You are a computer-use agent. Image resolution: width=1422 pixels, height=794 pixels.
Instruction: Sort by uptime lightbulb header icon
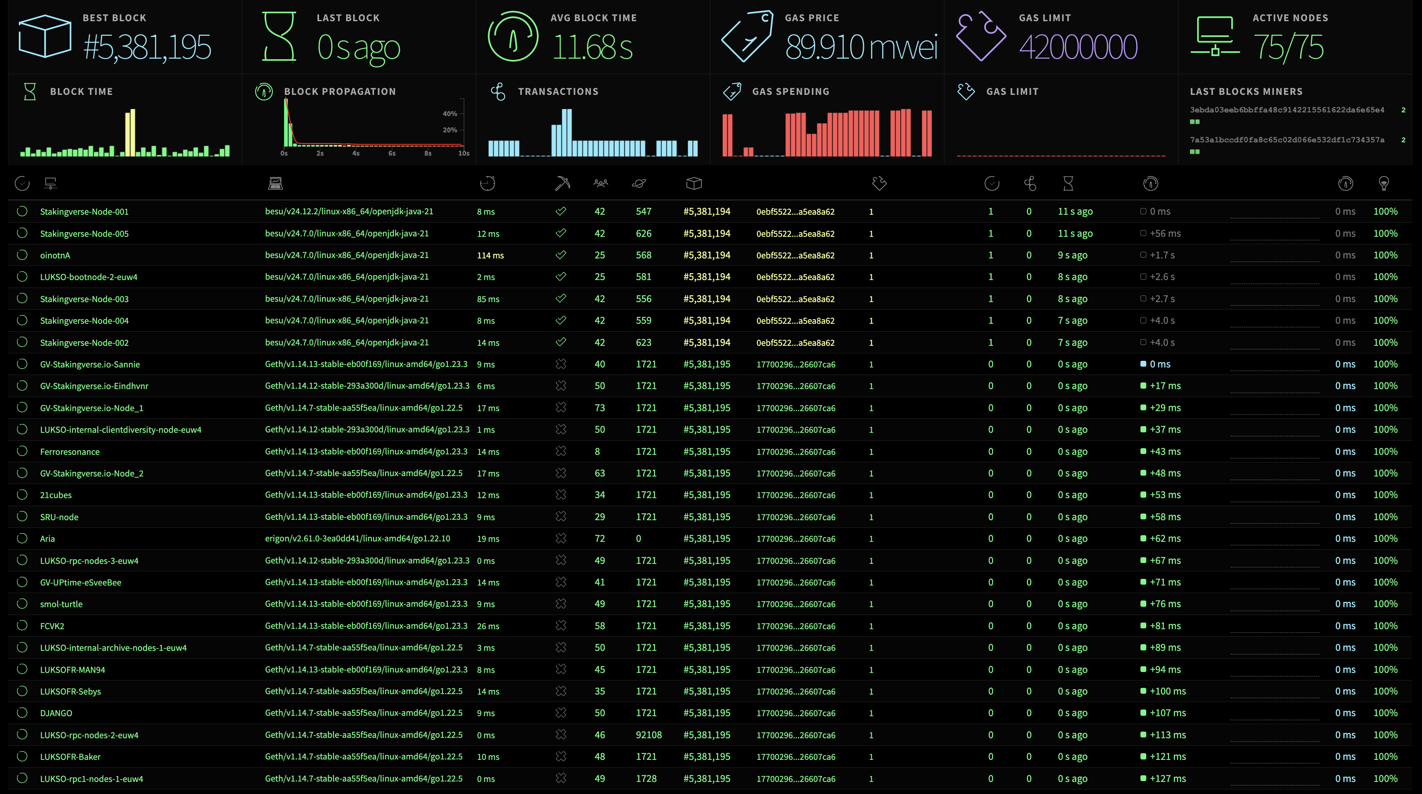1384,184
